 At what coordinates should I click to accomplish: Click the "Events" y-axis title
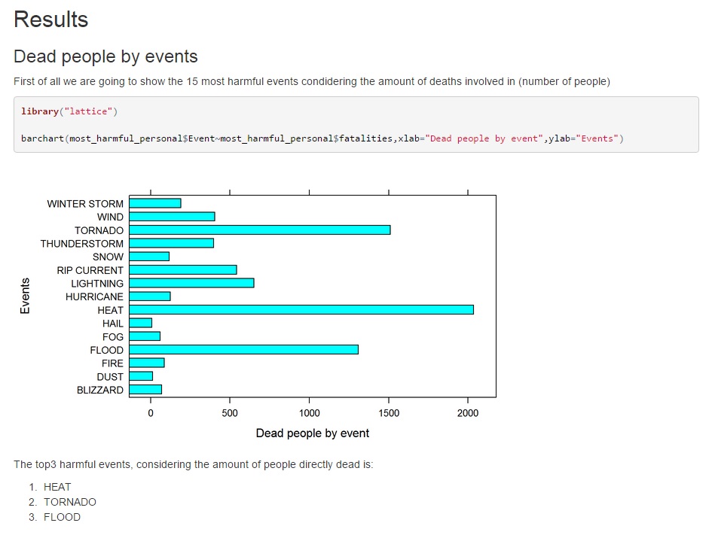click(x=26, y=296)
